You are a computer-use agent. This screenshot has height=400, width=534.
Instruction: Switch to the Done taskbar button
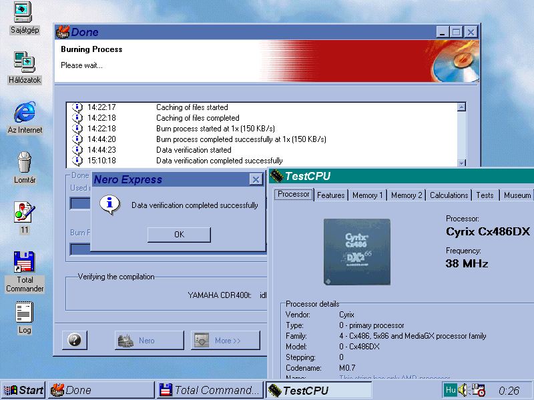[101, 390]
